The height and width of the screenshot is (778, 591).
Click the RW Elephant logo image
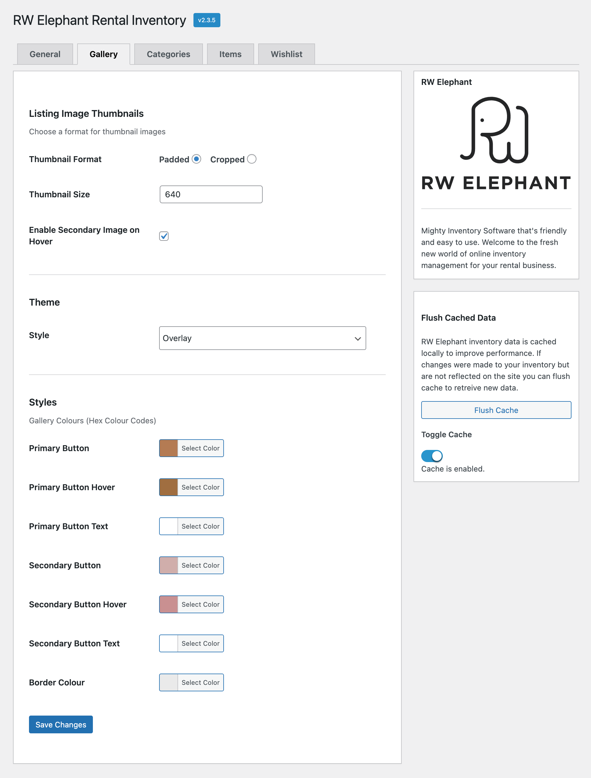(496, 143)
